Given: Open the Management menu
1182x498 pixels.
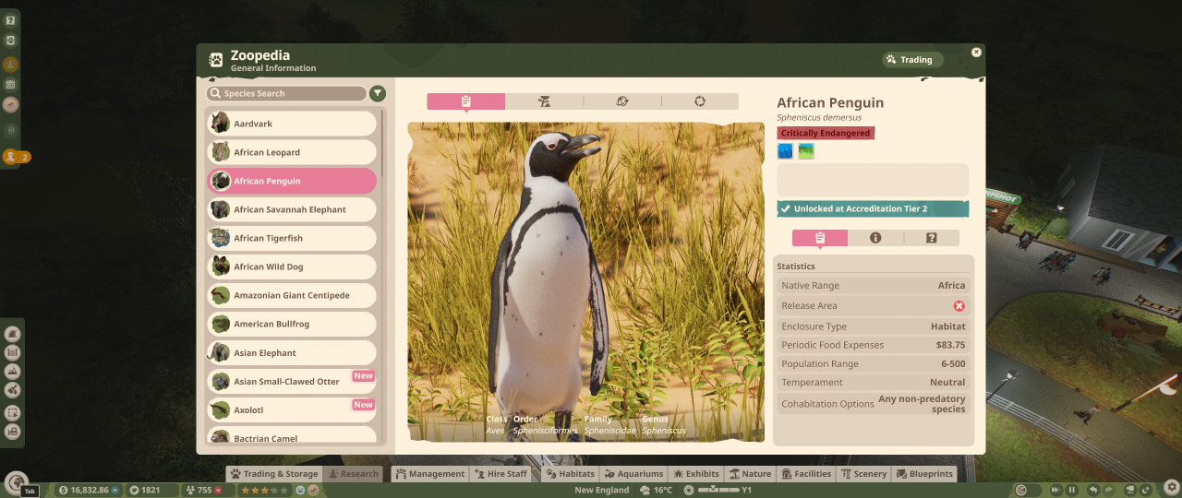Looking at the screenshot, I should pos(429,474).
